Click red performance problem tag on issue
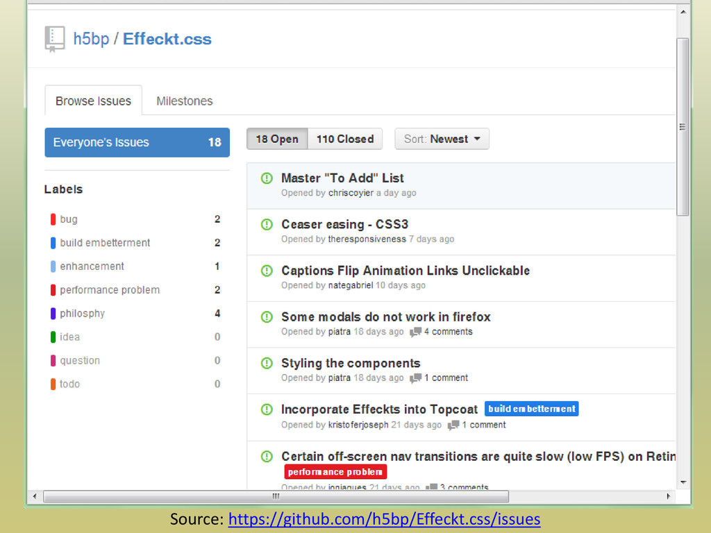 pyautogui.click(x=335, y=472)
